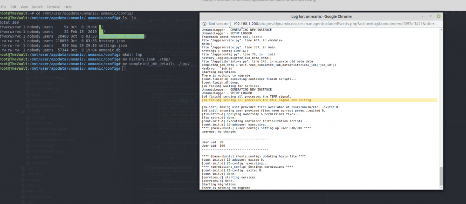Screen dimensions: 466x204
Task: Click '[s6-finish] waiting for services.' line
Action: (231, 86)
